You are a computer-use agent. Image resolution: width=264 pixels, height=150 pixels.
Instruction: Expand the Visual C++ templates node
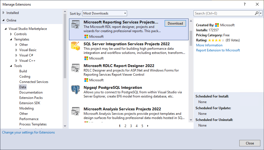(16, 61)
